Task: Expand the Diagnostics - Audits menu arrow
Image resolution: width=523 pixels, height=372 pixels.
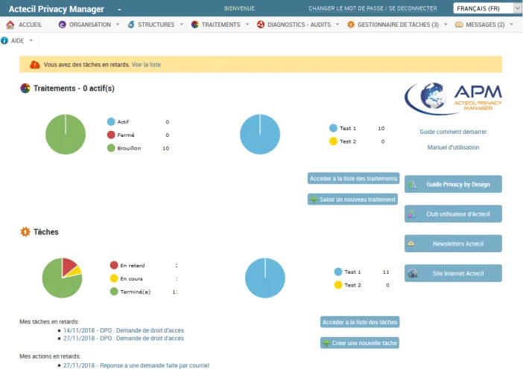Action: (337, 25)
